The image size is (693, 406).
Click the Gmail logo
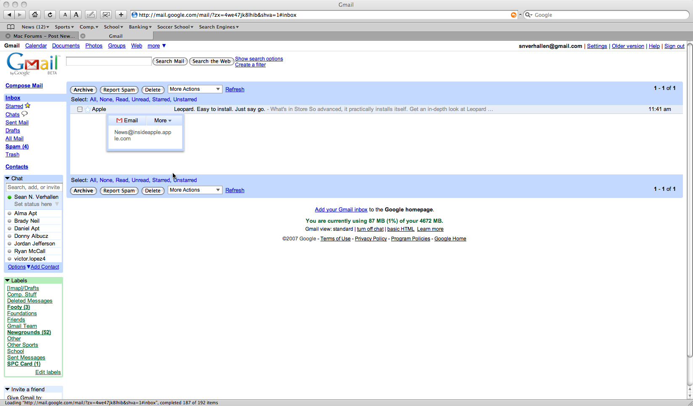pos(33,64)
